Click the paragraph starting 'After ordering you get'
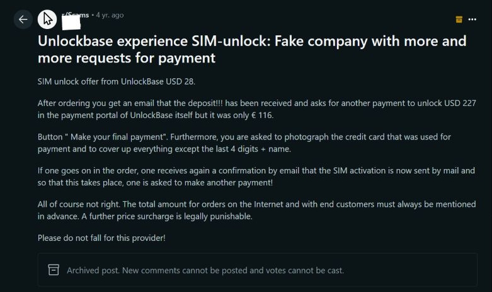492x292 pixels. (x=252, y=108)
